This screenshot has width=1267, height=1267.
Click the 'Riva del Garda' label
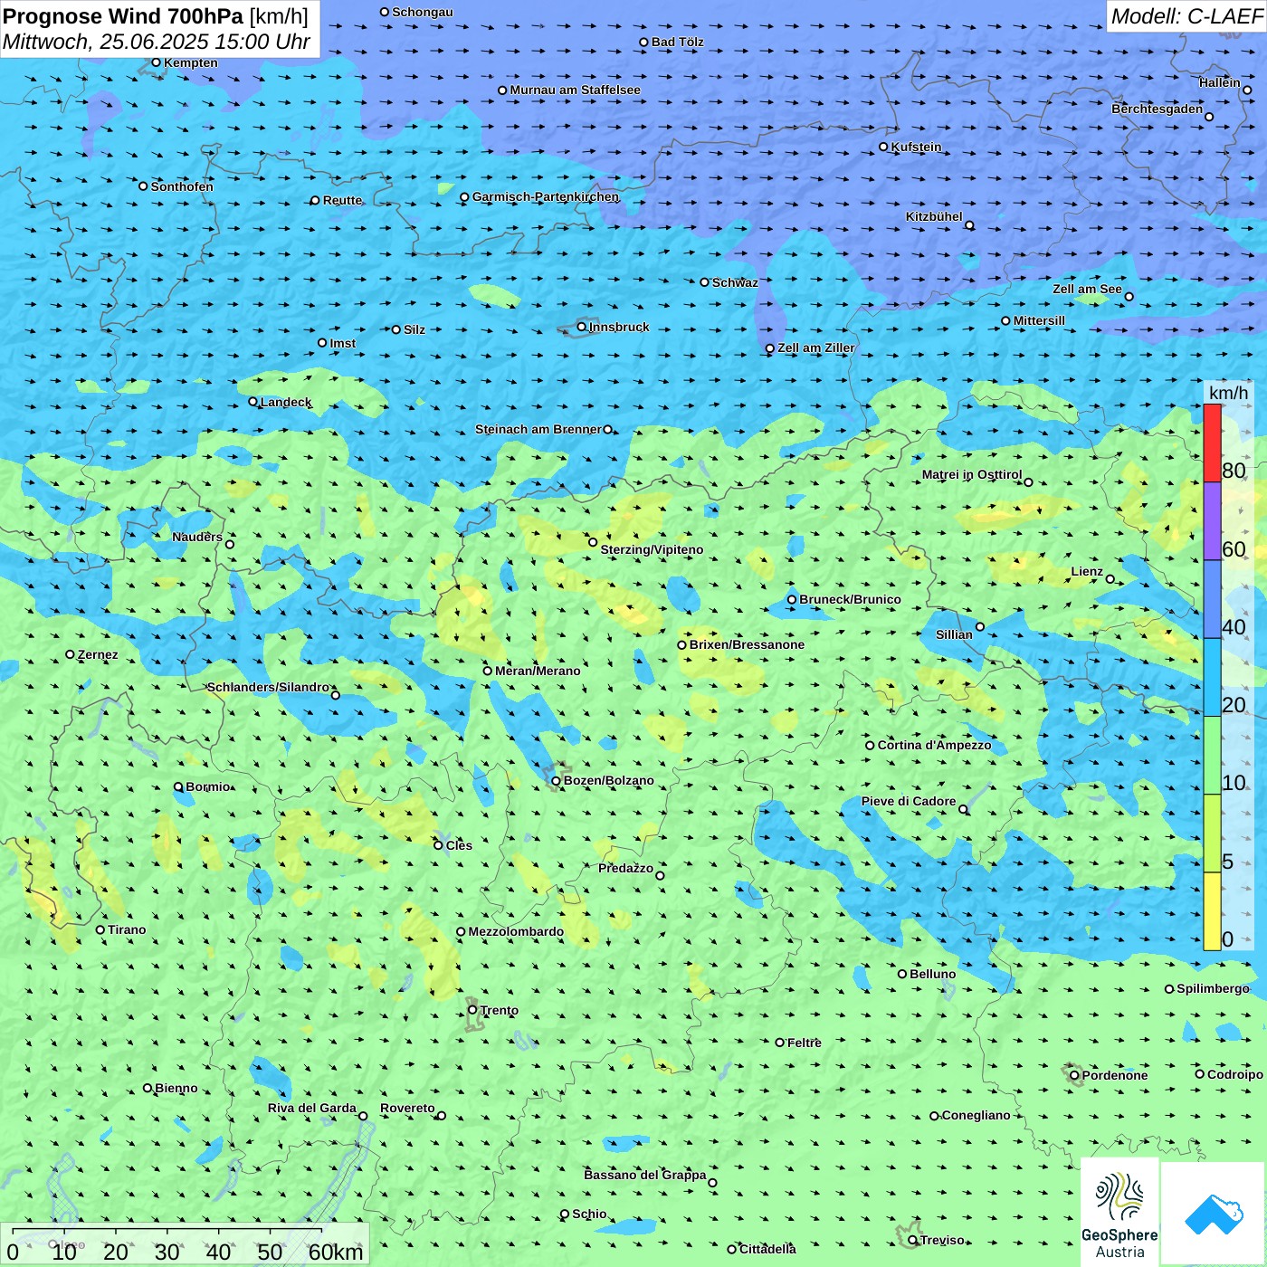312,1108
